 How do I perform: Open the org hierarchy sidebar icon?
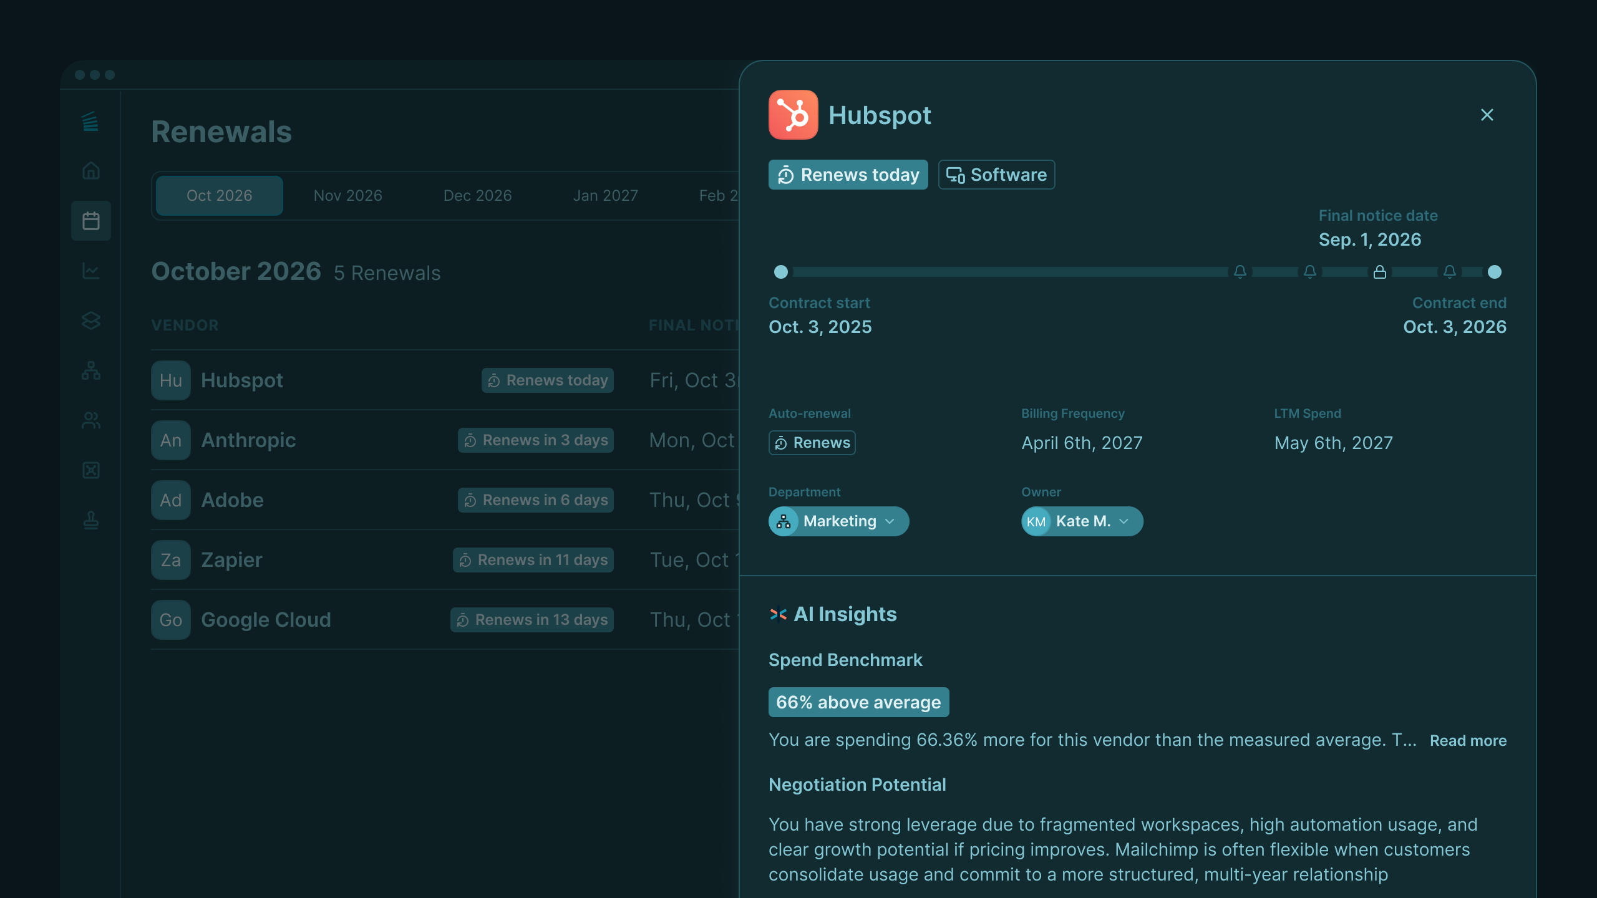pyautogui.click(x=91, y=370)
